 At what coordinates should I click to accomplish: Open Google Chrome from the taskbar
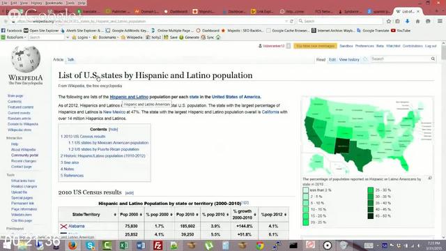pyautogui.click(x=260, y=245)
